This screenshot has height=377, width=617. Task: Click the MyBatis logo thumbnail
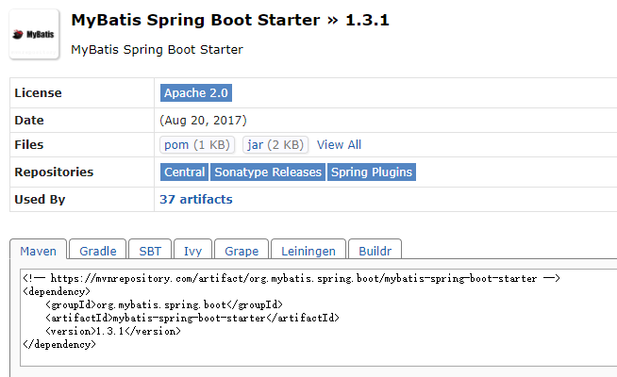coord(34,34)
